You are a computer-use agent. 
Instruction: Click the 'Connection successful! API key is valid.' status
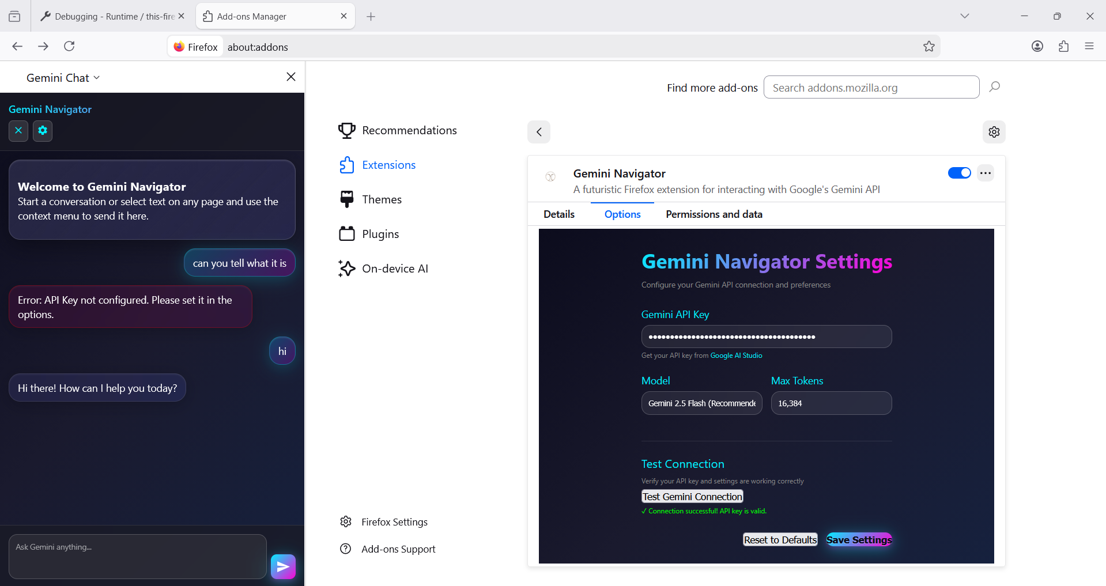coord(704,511)
